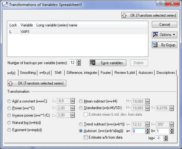The image size is (182, 149).
Task: Click the lag= value spinner
Action: pos(166,138)
